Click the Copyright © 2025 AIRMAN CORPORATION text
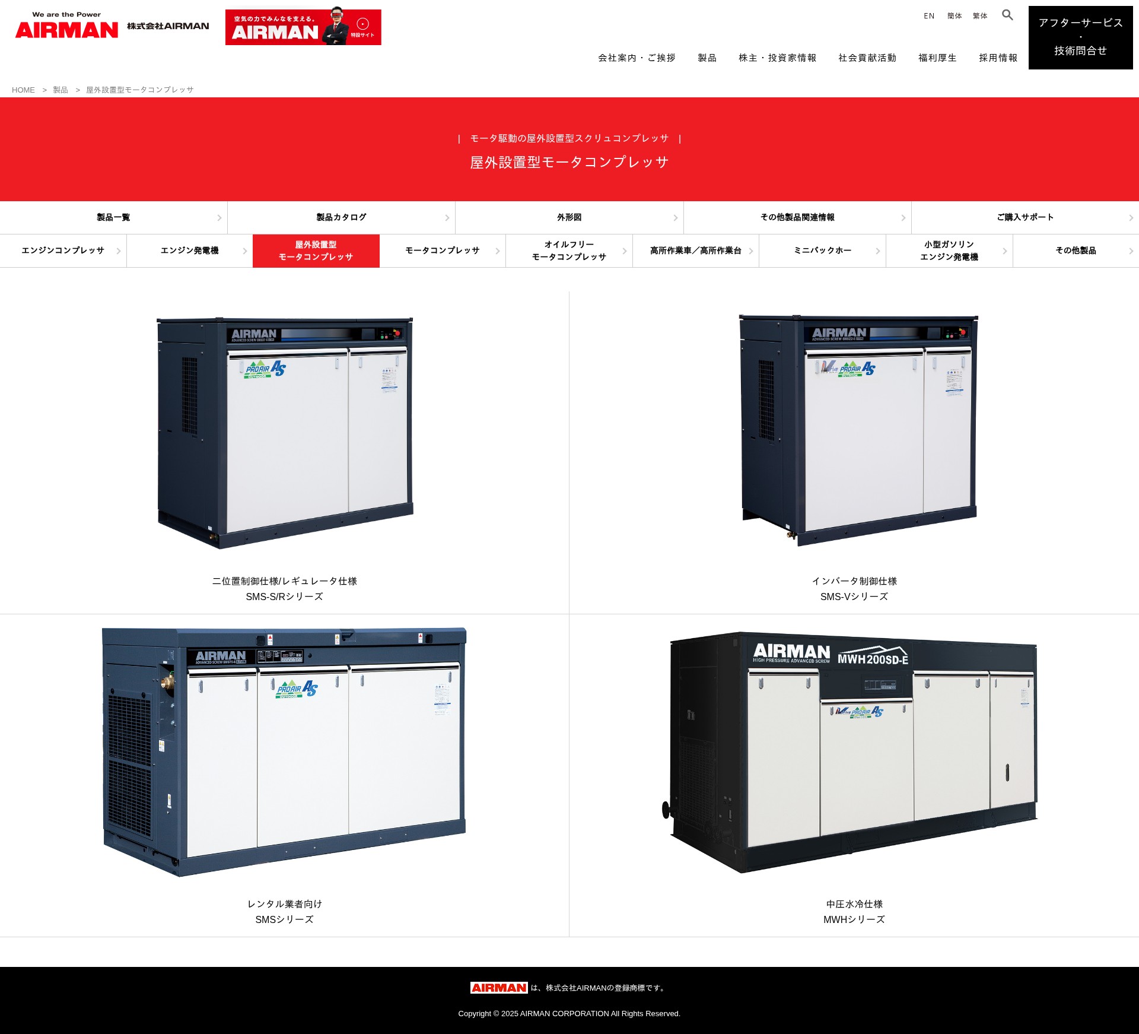The height and width of the screenshot is (1034, 1139). [x=569, y=1014]
